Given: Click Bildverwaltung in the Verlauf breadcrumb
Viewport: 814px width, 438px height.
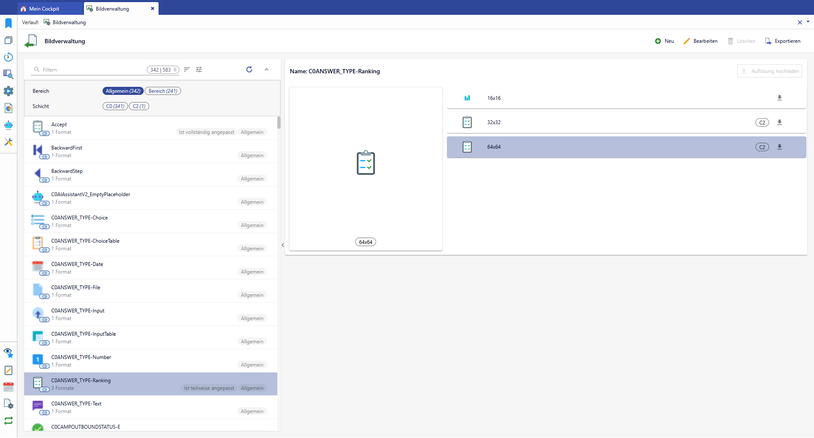Looking at the screenshot, I should (x=69, y=22).
